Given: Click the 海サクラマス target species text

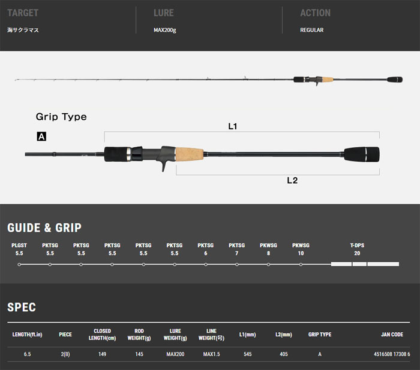Looking at the screenshot, I should point(23,29).
